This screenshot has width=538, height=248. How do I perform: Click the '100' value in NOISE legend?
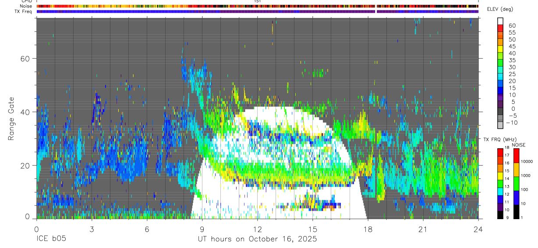coord(524,189)
